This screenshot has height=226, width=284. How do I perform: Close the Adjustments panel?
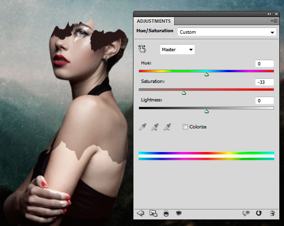coord(276,14)
